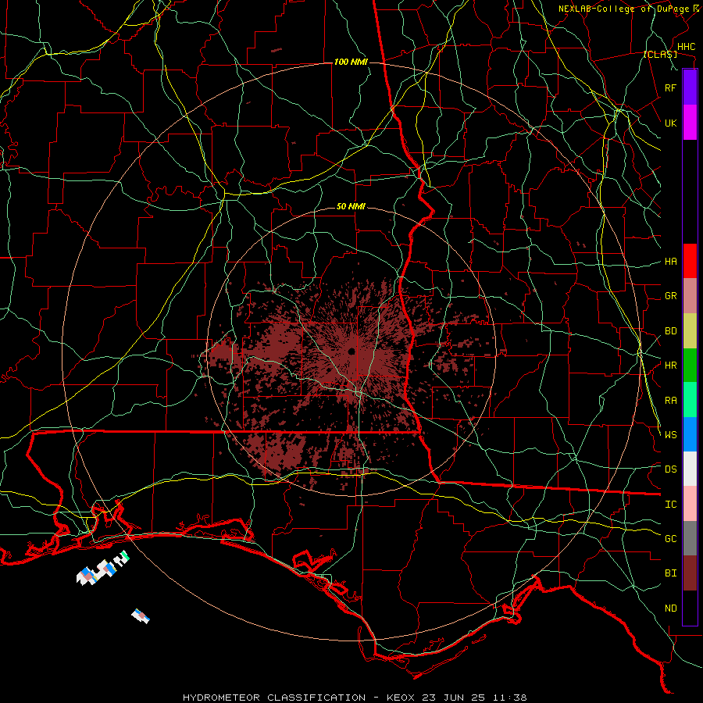The height and width of the screenshot is (703, 703).
Task: Click the RA light green legend swatch
Action: pos(690,400)
